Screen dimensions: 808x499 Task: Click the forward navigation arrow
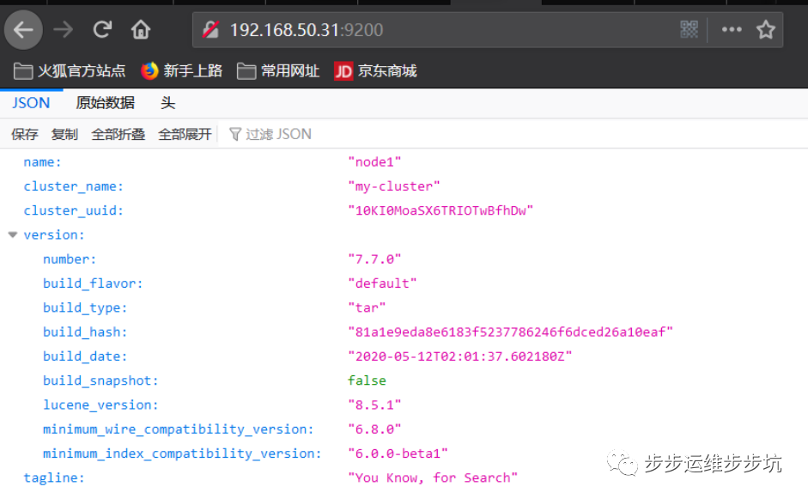63,30
